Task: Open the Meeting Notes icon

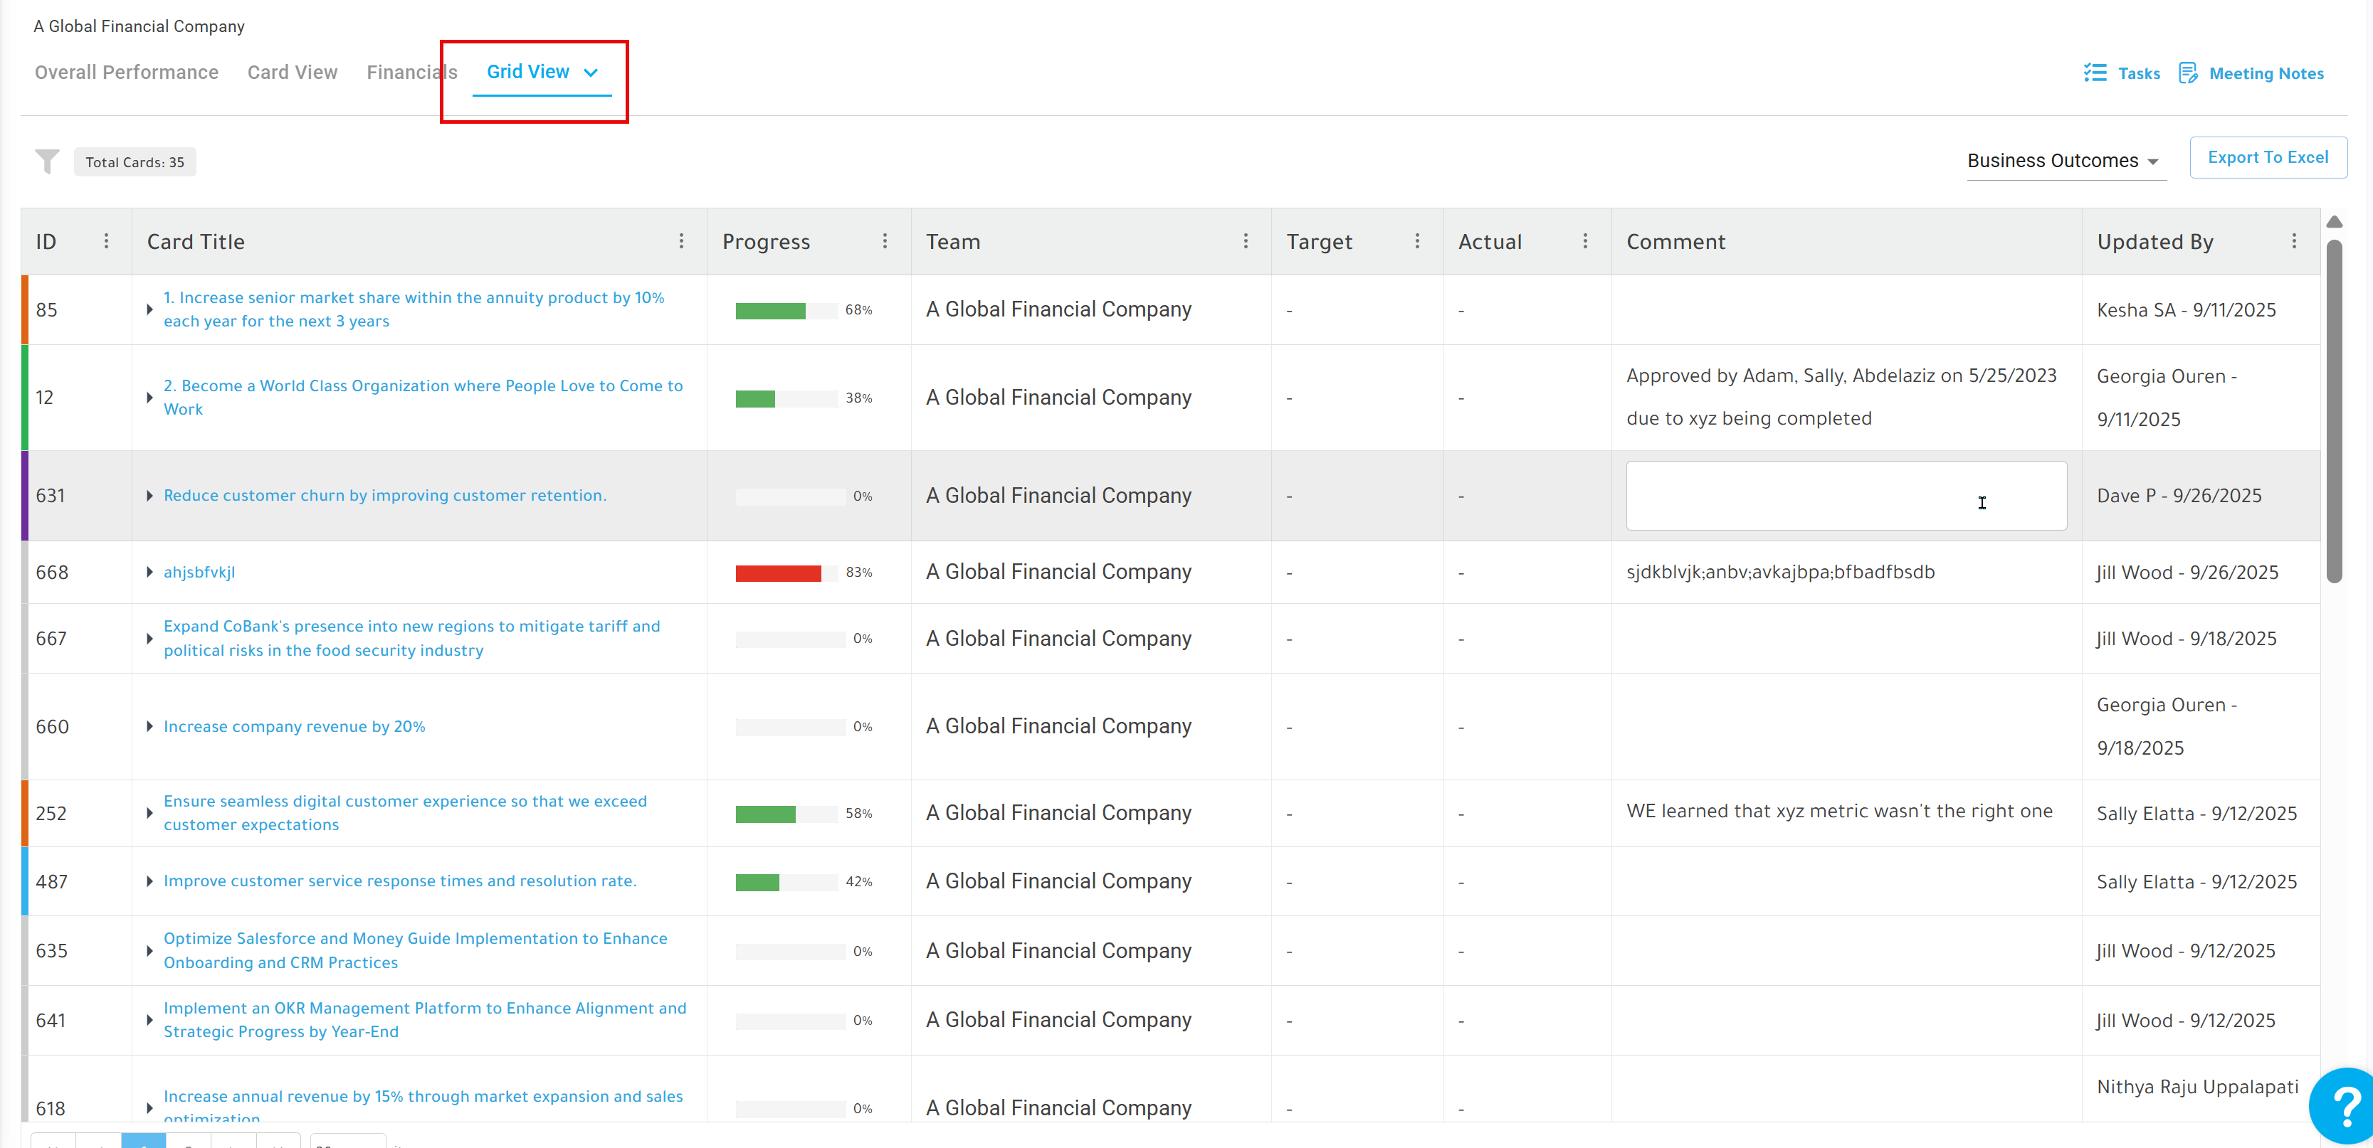Action: click(2188, 73)
